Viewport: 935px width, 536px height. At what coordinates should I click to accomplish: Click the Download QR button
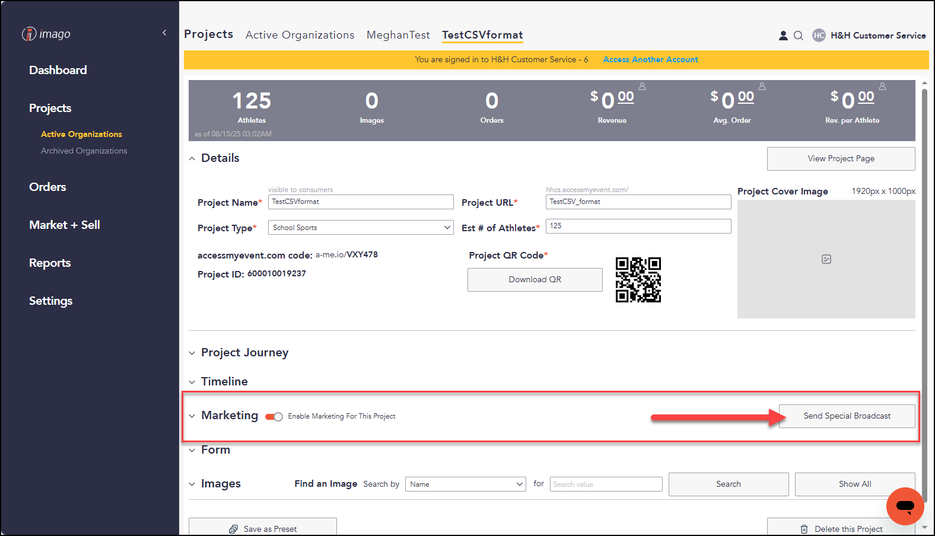535,280
